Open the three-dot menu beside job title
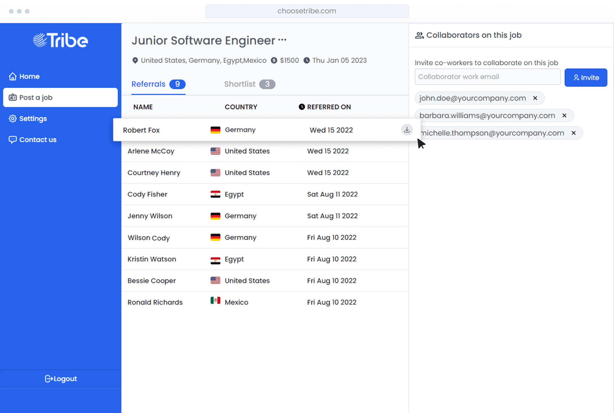 coord(282,40)
